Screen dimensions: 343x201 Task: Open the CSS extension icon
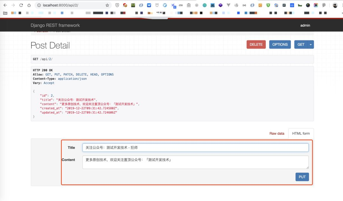(x=181, y=5)
